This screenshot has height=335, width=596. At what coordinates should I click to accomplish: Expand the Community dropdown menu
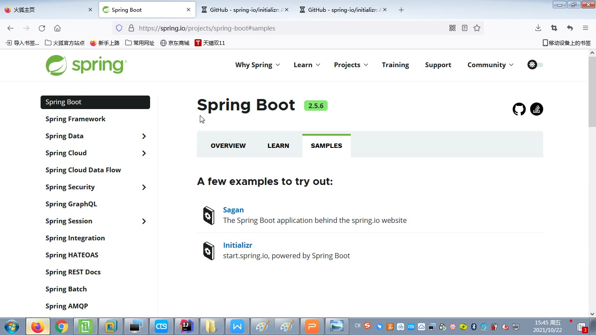click(490, 65)
